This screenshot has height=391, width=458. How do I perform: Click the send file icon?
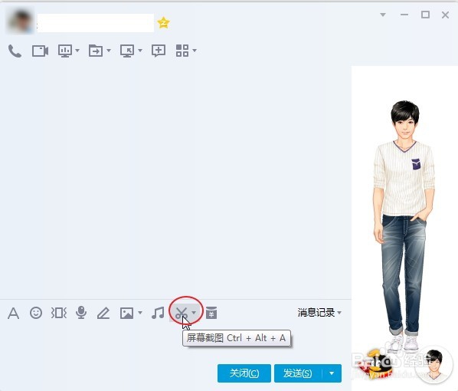tap(96, 51)
